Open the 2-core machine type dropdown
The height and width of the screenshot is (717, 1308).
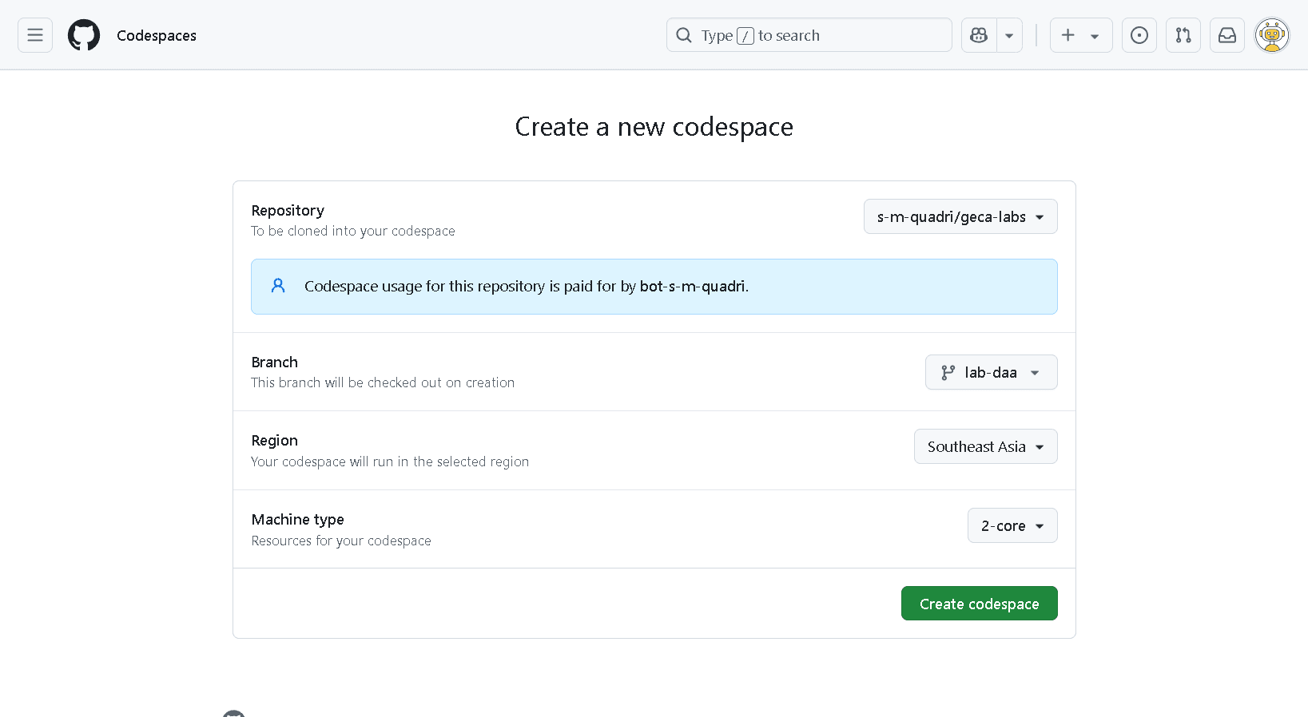pos(1012,525)
